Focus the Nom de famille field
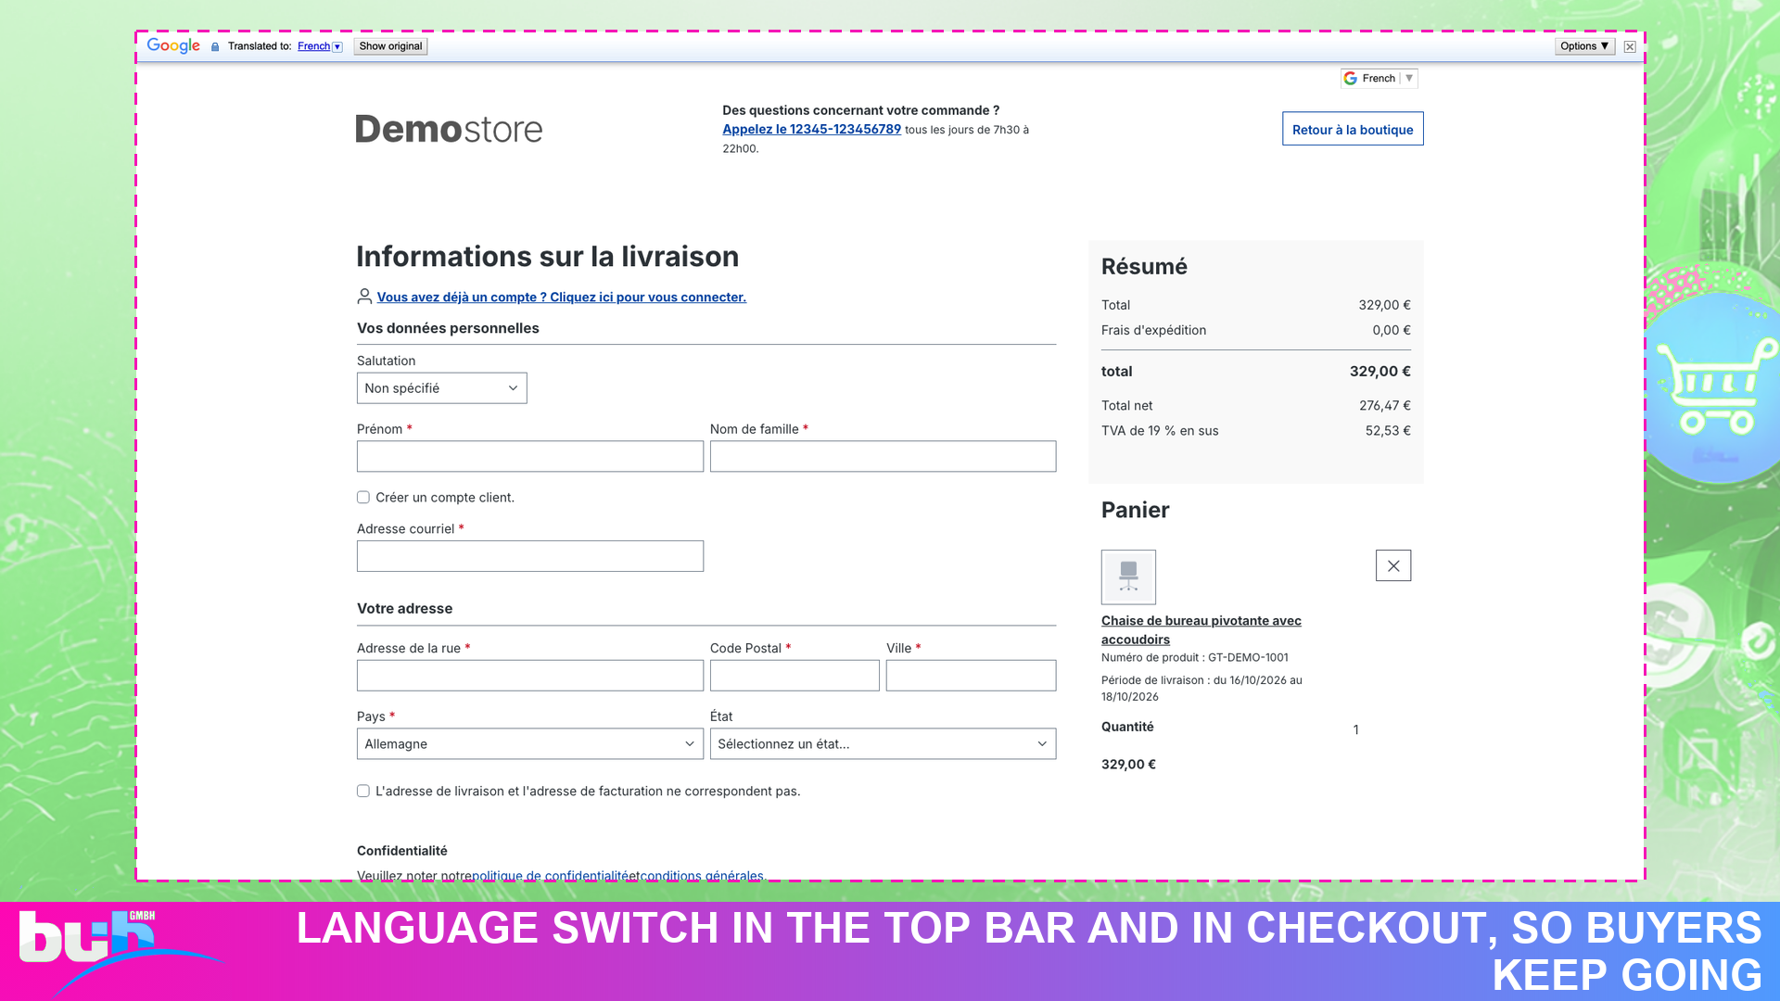Viewport: 1780px width, 1001px height. (x=883, y=456)
